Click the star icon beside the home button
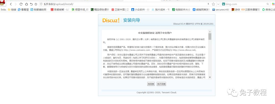Screen dimensions: 275x104 tap(36, 4)
